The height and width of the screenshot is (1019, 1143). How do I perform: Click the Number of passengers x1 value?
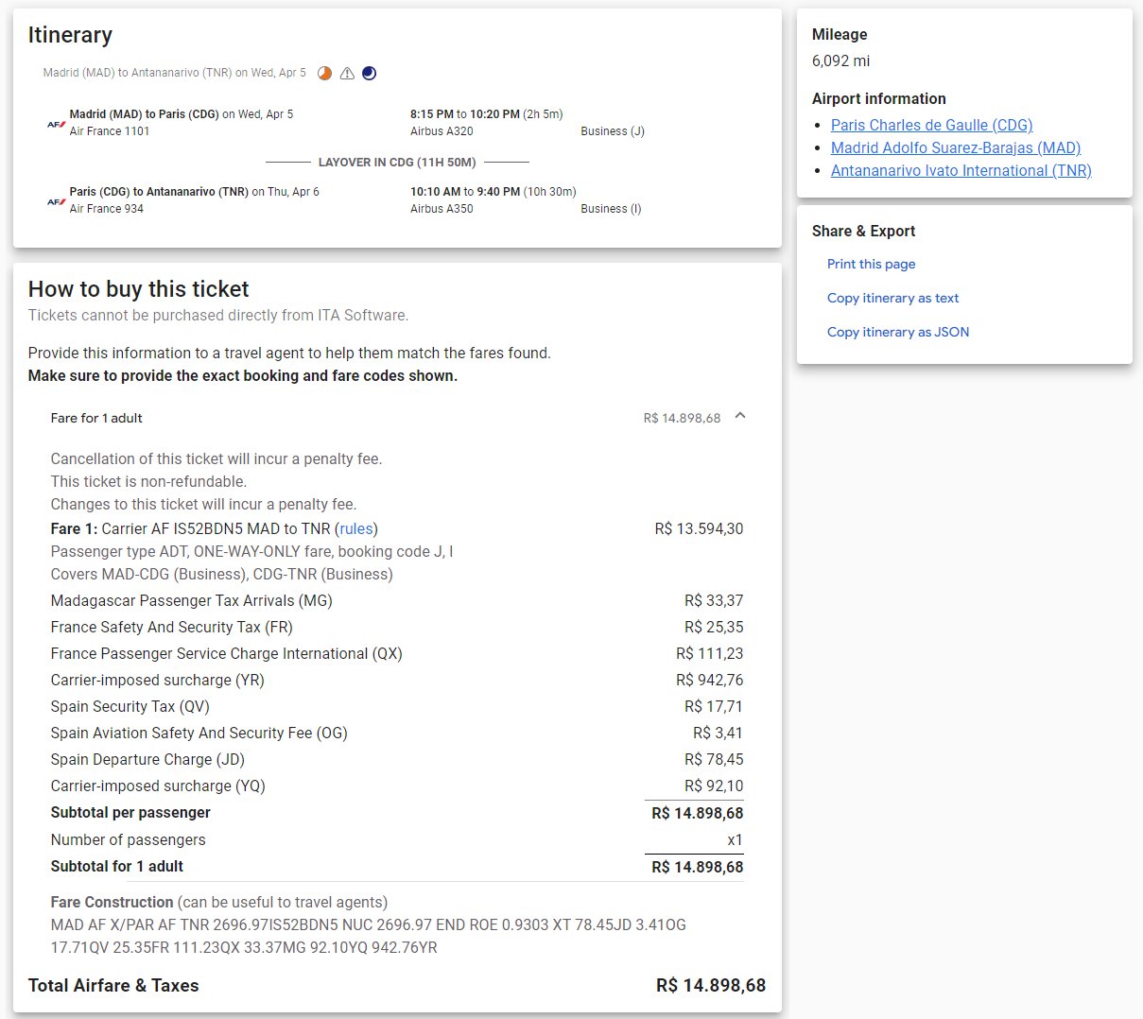click(x=735, y=839)
